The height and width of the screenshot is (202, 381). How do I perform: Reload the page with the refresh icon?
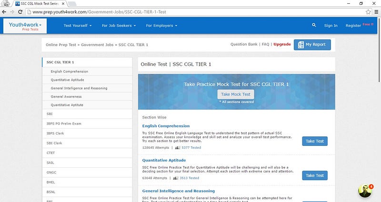click(20, 12)
